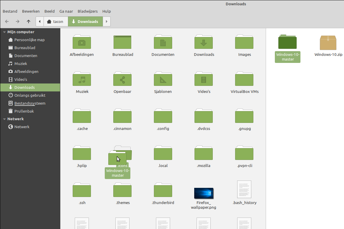Click the path bar left scroll arrow
The height and width of the screenshot is (229, 344).
[40, 21]
